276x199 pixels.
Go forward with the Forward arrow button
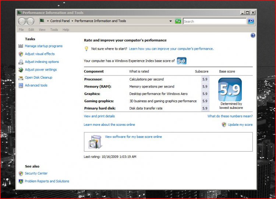[30, 21]
